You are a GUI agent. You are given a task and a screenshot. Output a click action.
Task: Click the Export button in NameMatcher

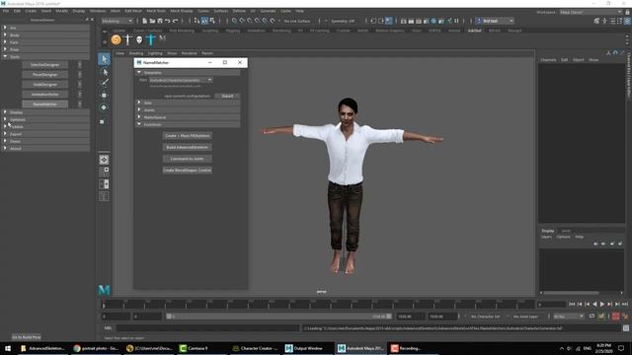point(227,97)
